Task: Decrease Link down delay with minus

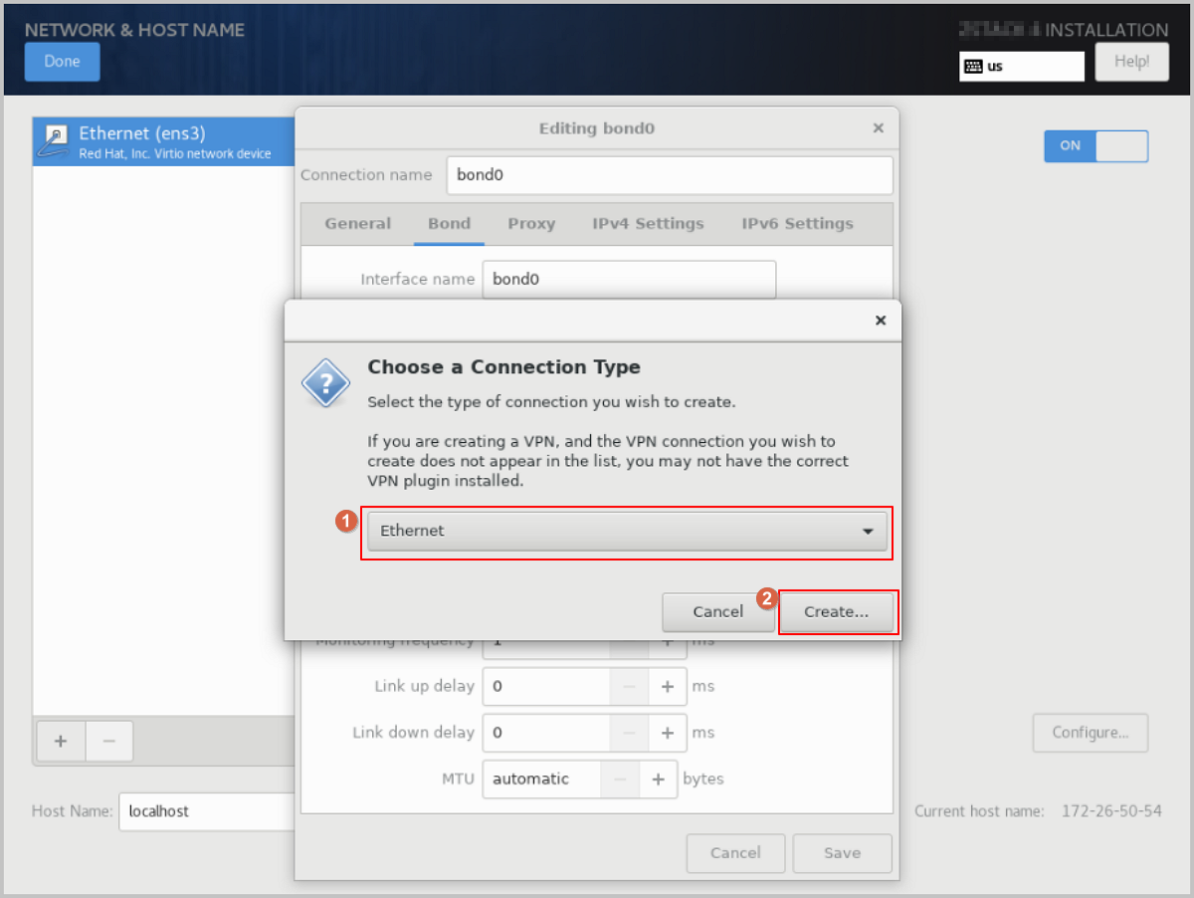Action: [x=629, y=733]
